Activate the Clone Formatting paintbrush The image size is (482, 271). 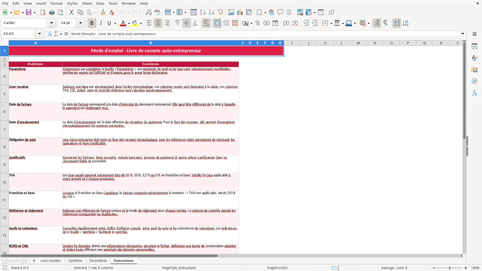(103, 12)
